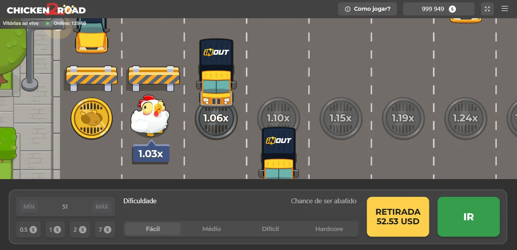This screenshot has height=250, width=517.
Task: Click the dollar coin icon beside balance
Action: [452, 9]
